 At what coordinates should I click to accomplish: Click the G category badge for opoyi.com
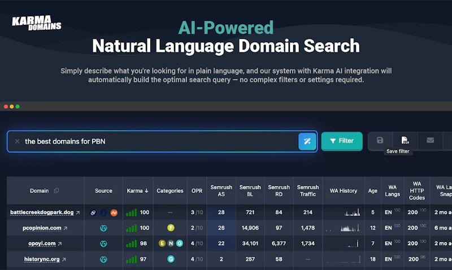click(x=179, y=244)
